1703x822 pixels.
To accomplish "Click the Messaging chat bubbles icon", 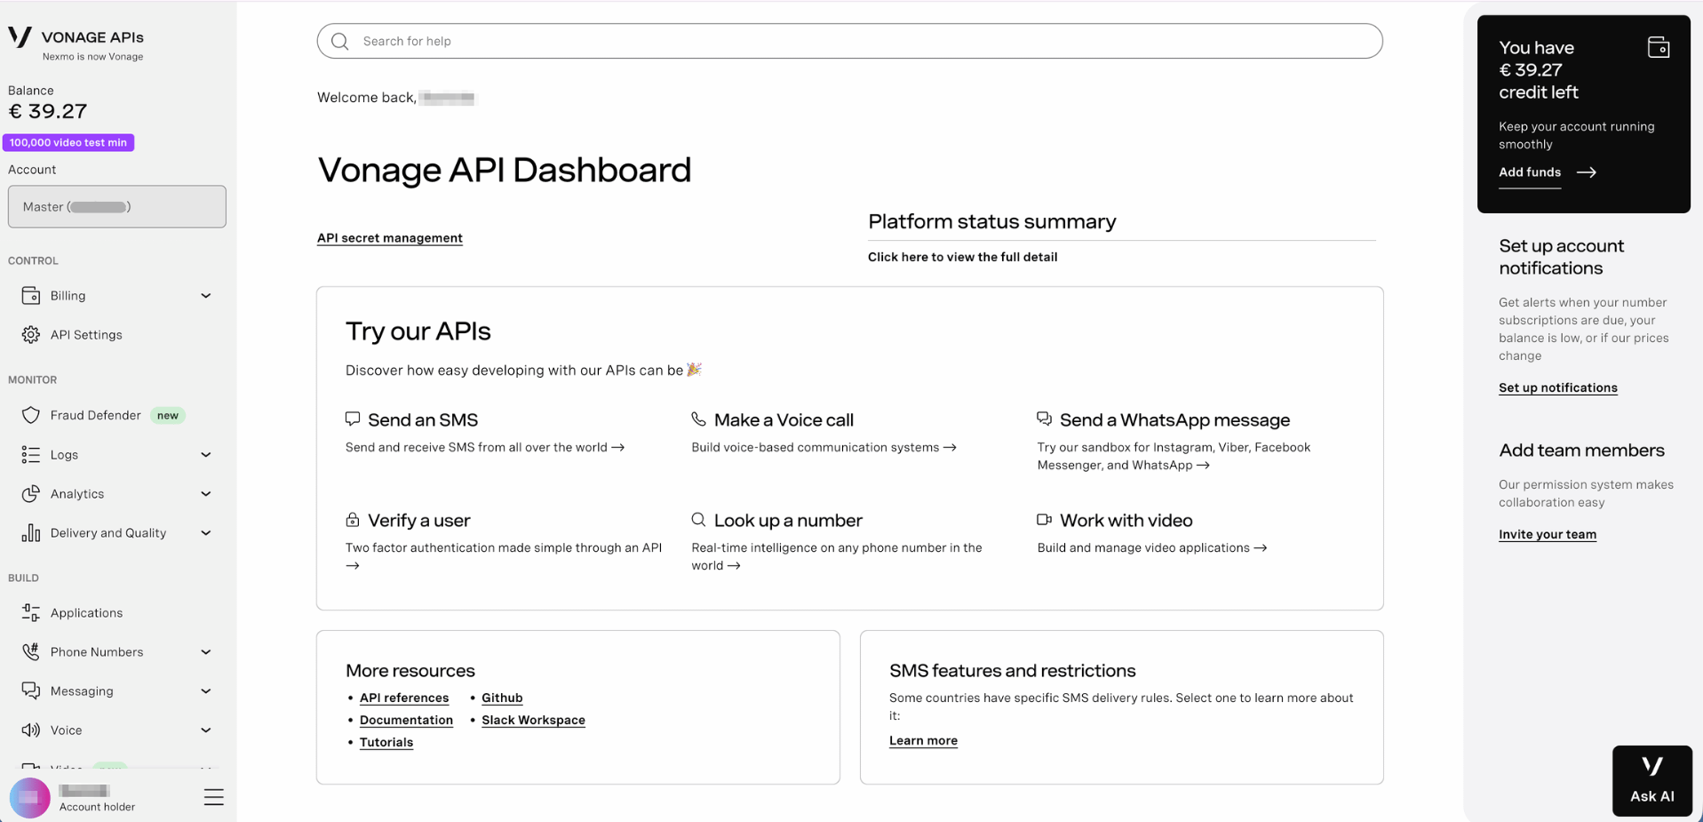I will click(x=31, y=690).
